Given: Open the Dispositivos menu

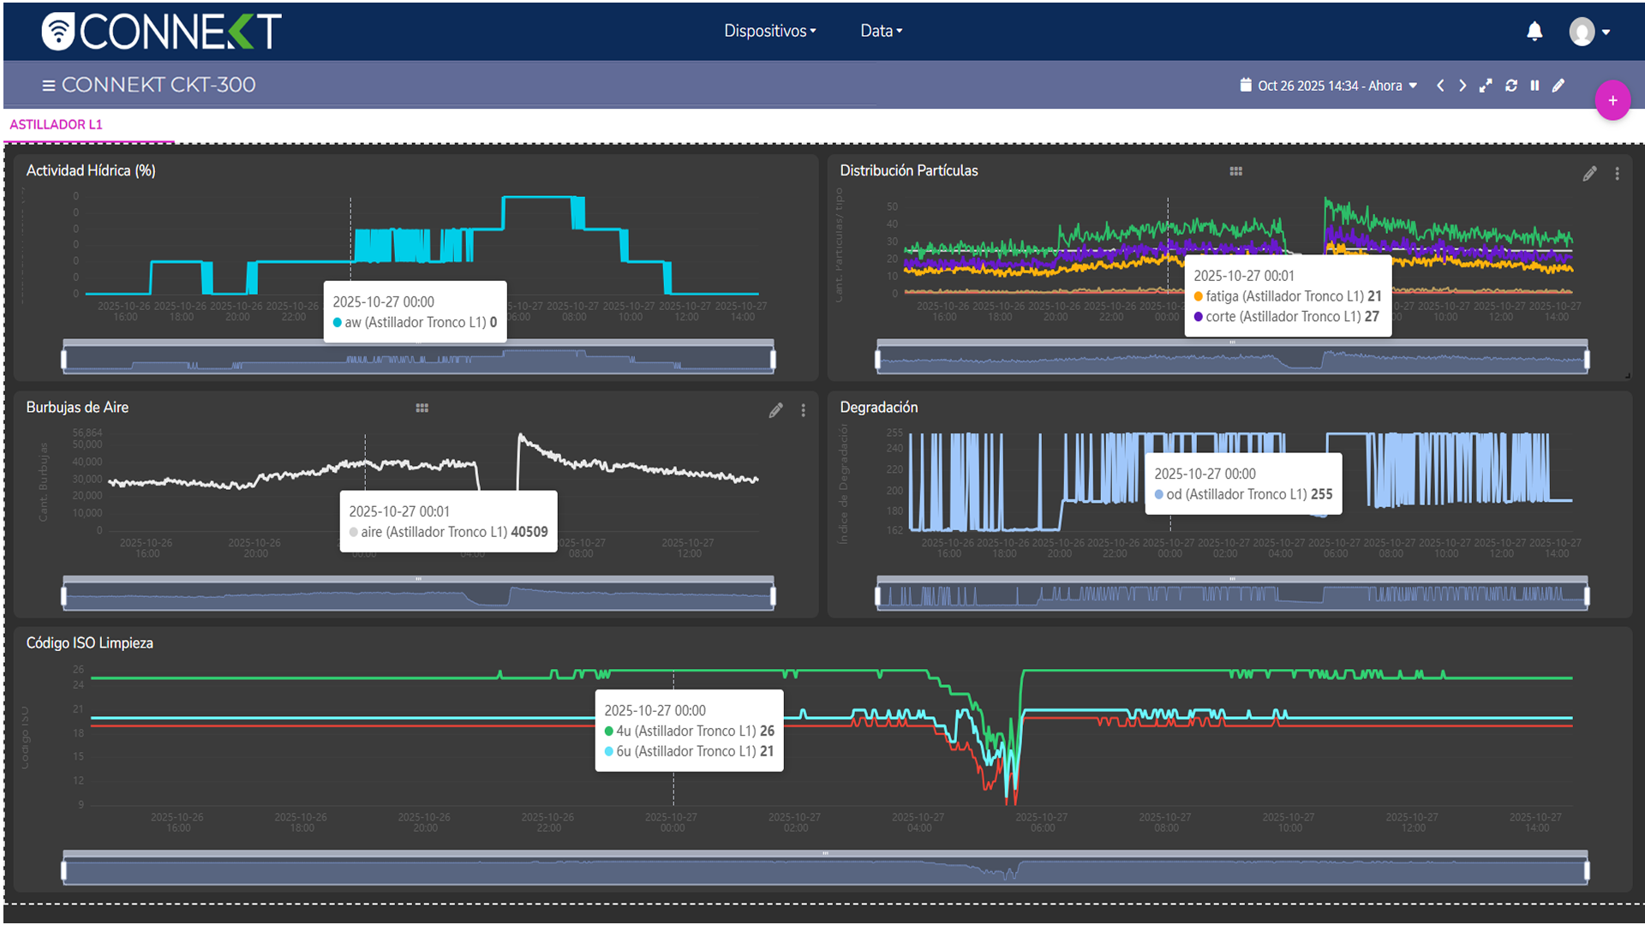Looking at the screenshot, I should [769, 31].
